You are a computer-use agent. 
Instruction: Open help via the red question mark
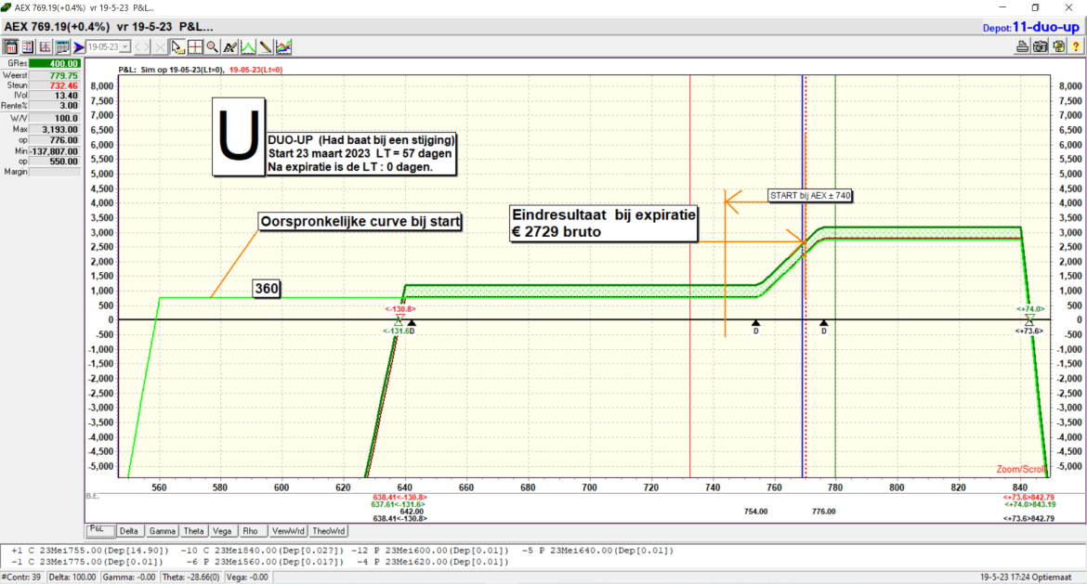click(1076, 47)
